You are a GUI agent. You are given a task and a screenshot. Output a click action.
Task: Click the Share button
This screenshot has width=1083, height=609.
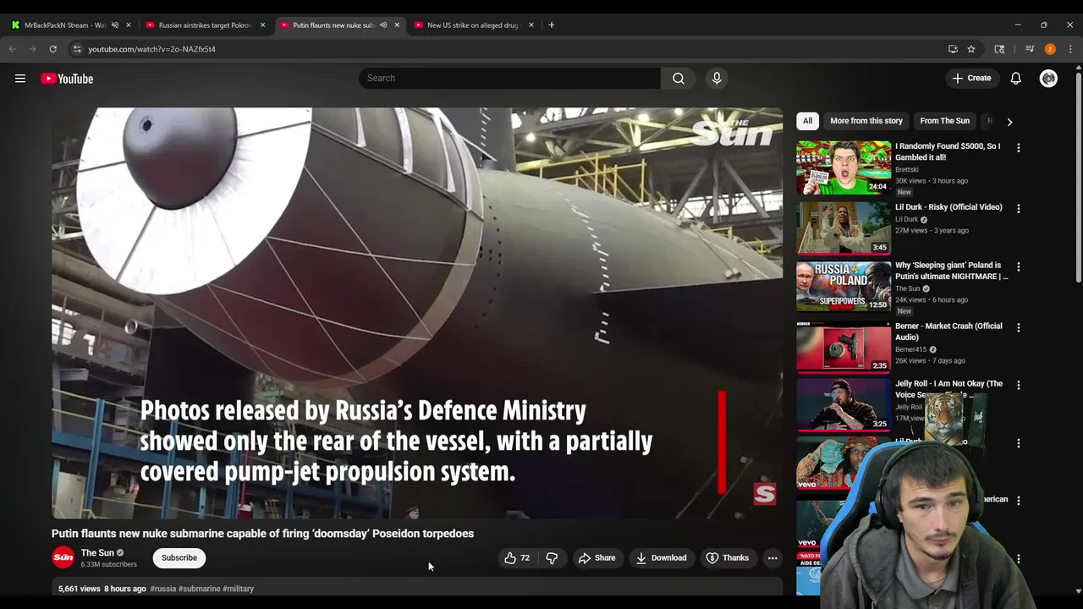[596, 557]
